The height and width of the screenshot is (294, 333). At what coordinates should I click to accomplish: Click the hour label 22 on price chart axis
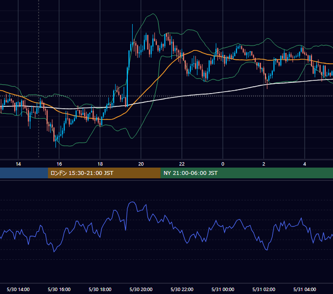(182, 164)
